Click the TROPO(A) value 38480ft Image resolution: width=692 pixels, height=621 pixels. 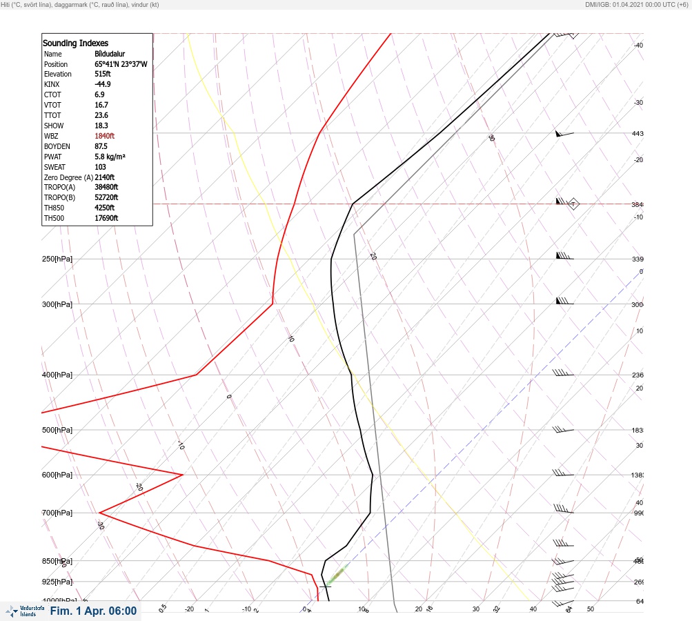106,187
